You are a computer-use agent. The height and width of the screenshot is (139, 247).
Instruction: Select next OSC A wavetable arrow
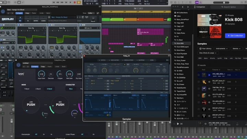(45, 28)
